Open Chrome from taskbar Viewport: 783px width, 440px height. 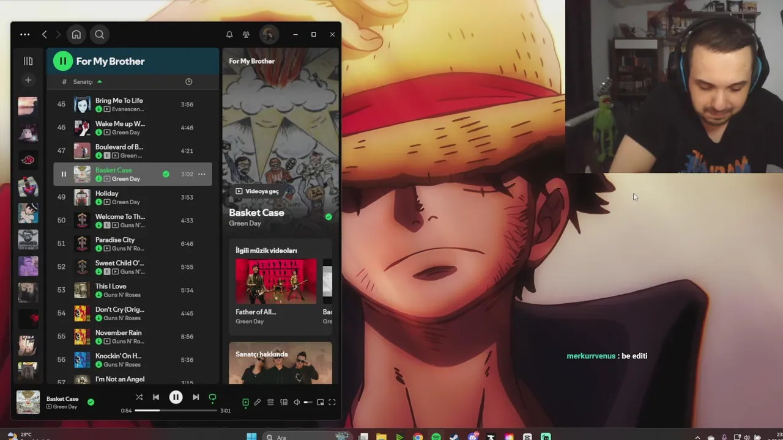pyautogui.click(x=418, y=436)
